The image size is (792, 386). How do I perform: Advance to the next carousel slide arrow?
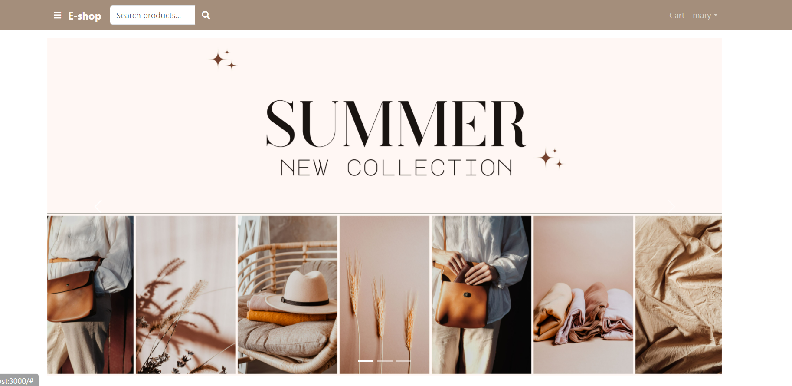[671, 206]
